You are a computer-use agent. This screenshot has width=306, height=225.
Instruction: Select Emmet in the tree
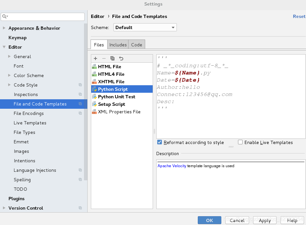click(x=21, y=142)
